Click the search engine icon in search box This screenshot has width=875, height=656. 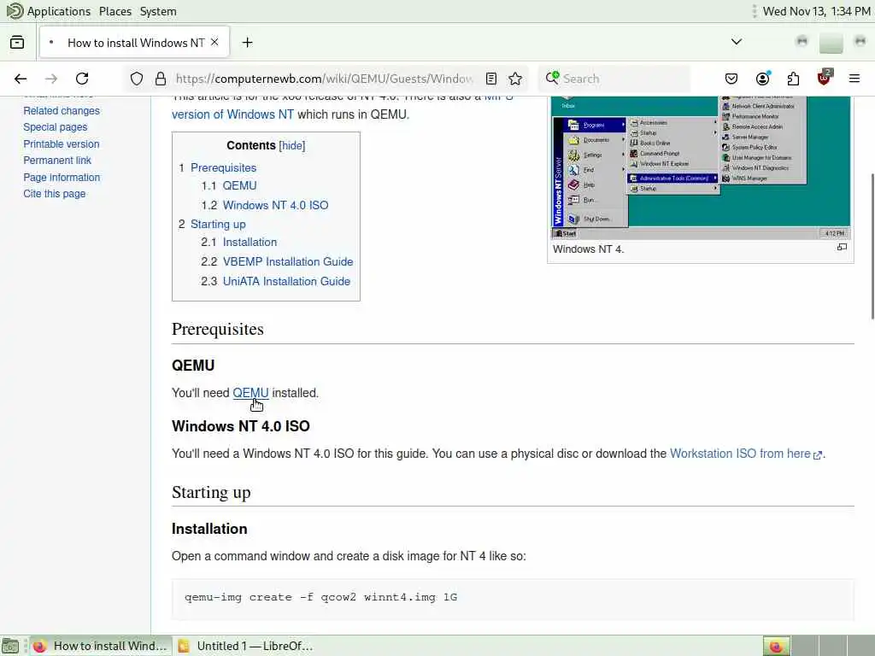(x=553, y=78)
